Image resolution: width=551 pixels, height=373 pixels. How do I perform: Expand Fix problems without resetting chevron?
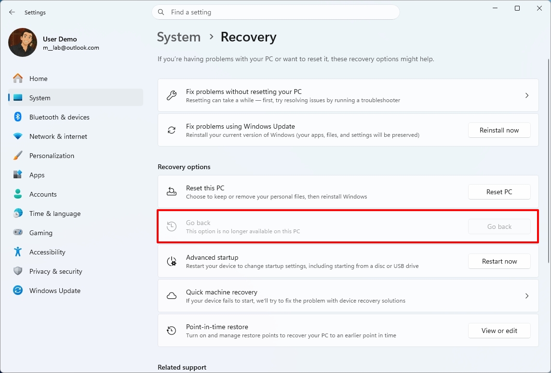[527, 95]
